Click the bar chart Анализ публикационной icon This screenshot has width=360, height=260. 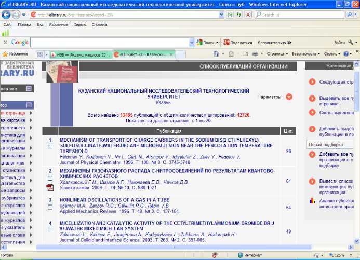(312, 201)
